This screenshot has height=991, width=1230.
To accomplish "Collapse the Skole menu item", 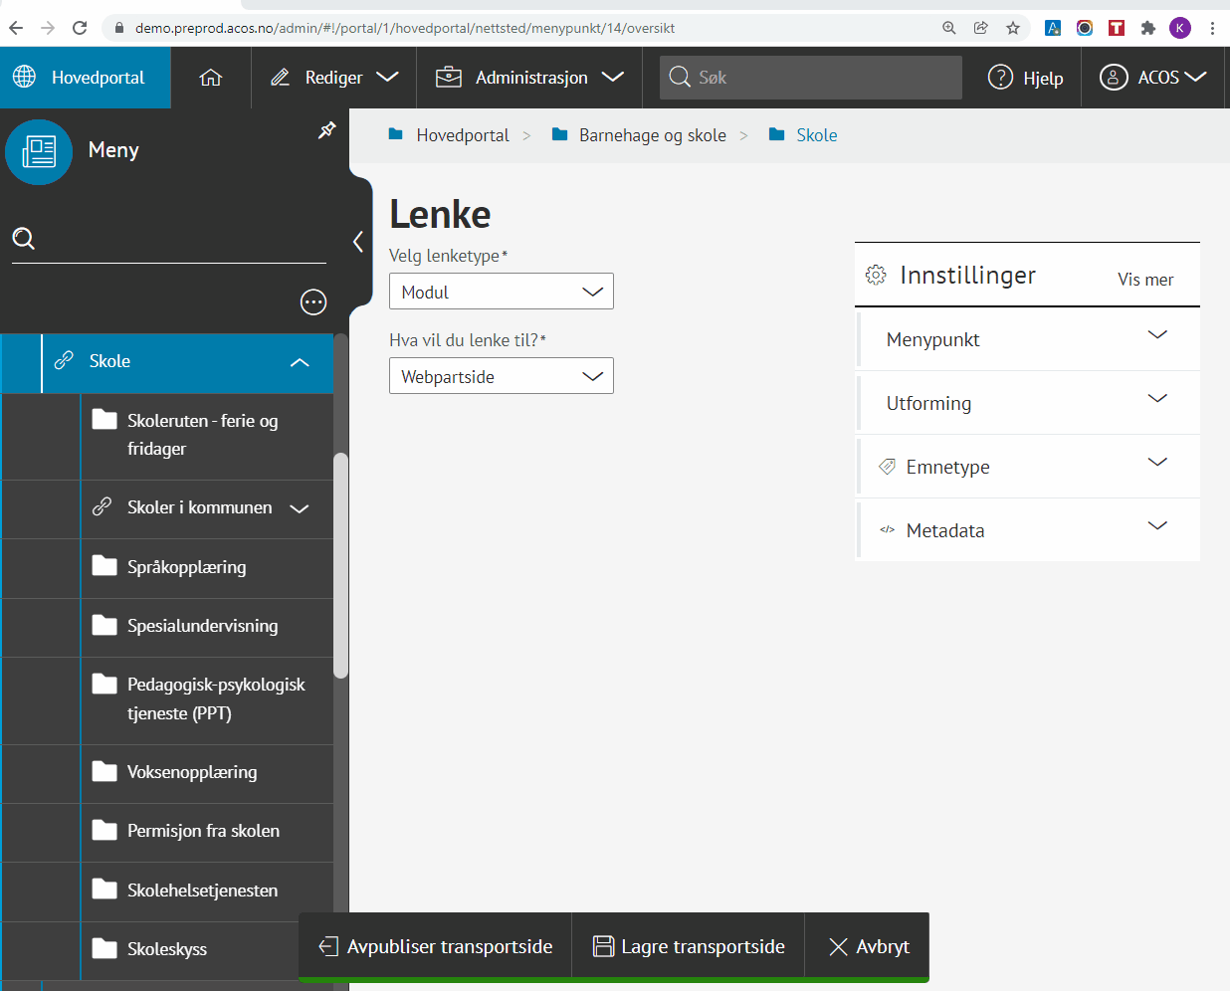I will 300,362.
